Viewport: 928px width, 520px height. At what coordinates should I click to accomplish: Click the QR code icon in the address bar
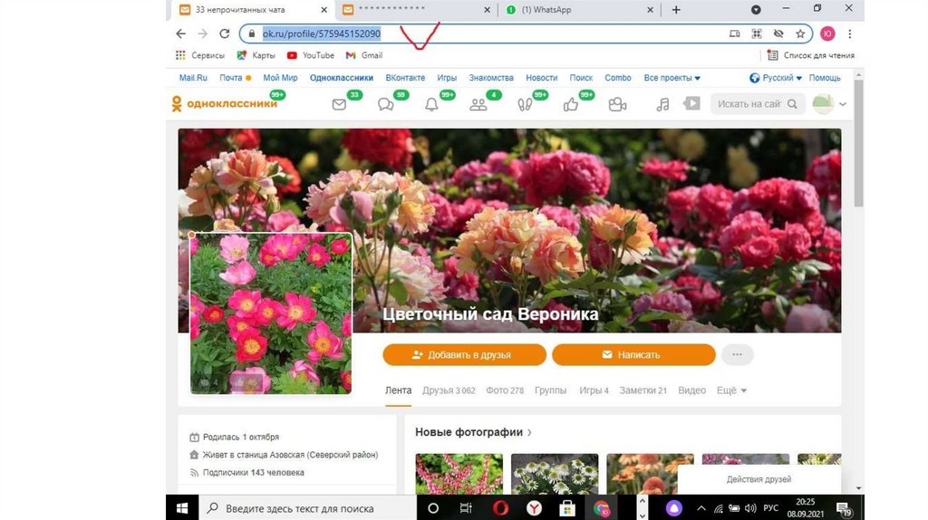point(757,34)
